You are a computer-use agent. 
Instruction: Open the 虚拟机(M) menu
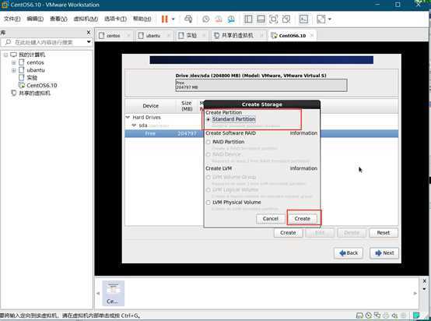(86, 19)
